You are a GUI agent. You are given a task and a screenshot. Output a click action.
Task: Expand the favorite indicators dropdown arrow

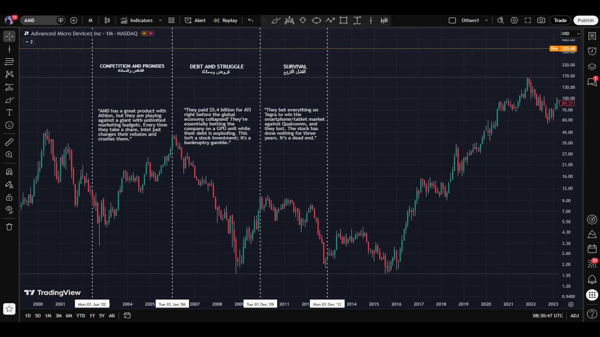coord(160,20)
